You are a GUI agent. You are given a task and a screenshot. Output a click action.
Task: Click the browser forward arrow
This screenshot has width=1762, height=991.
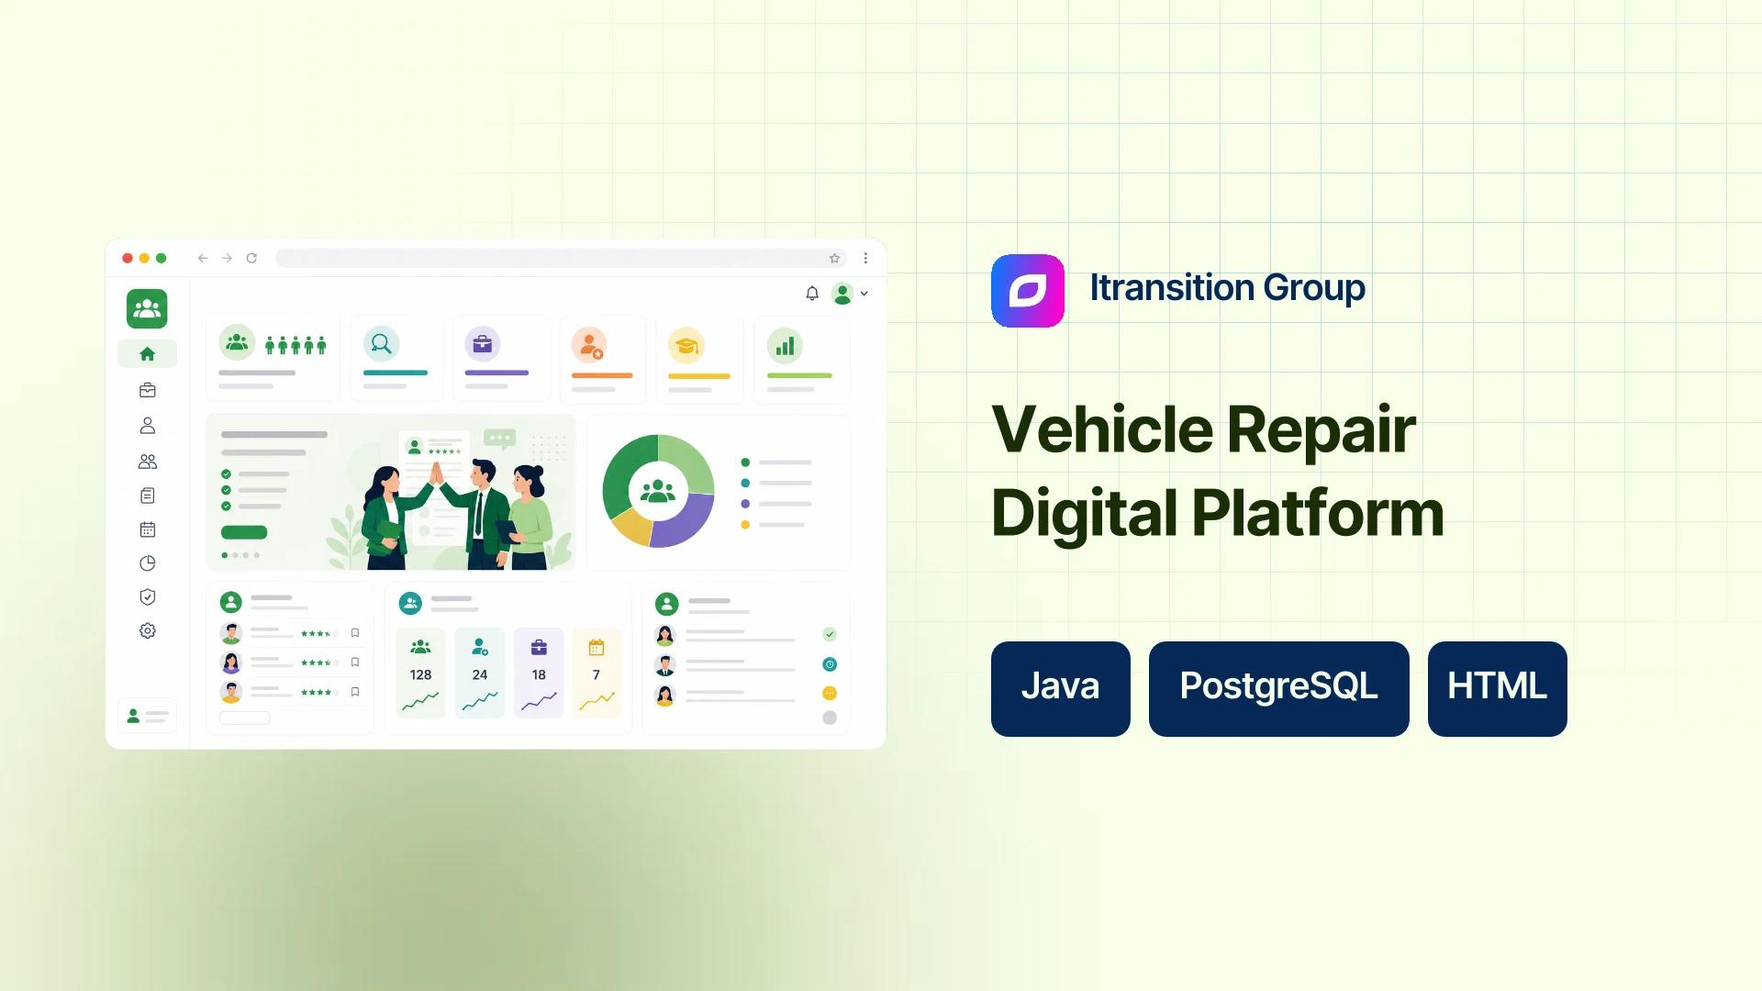coord(227,258)
